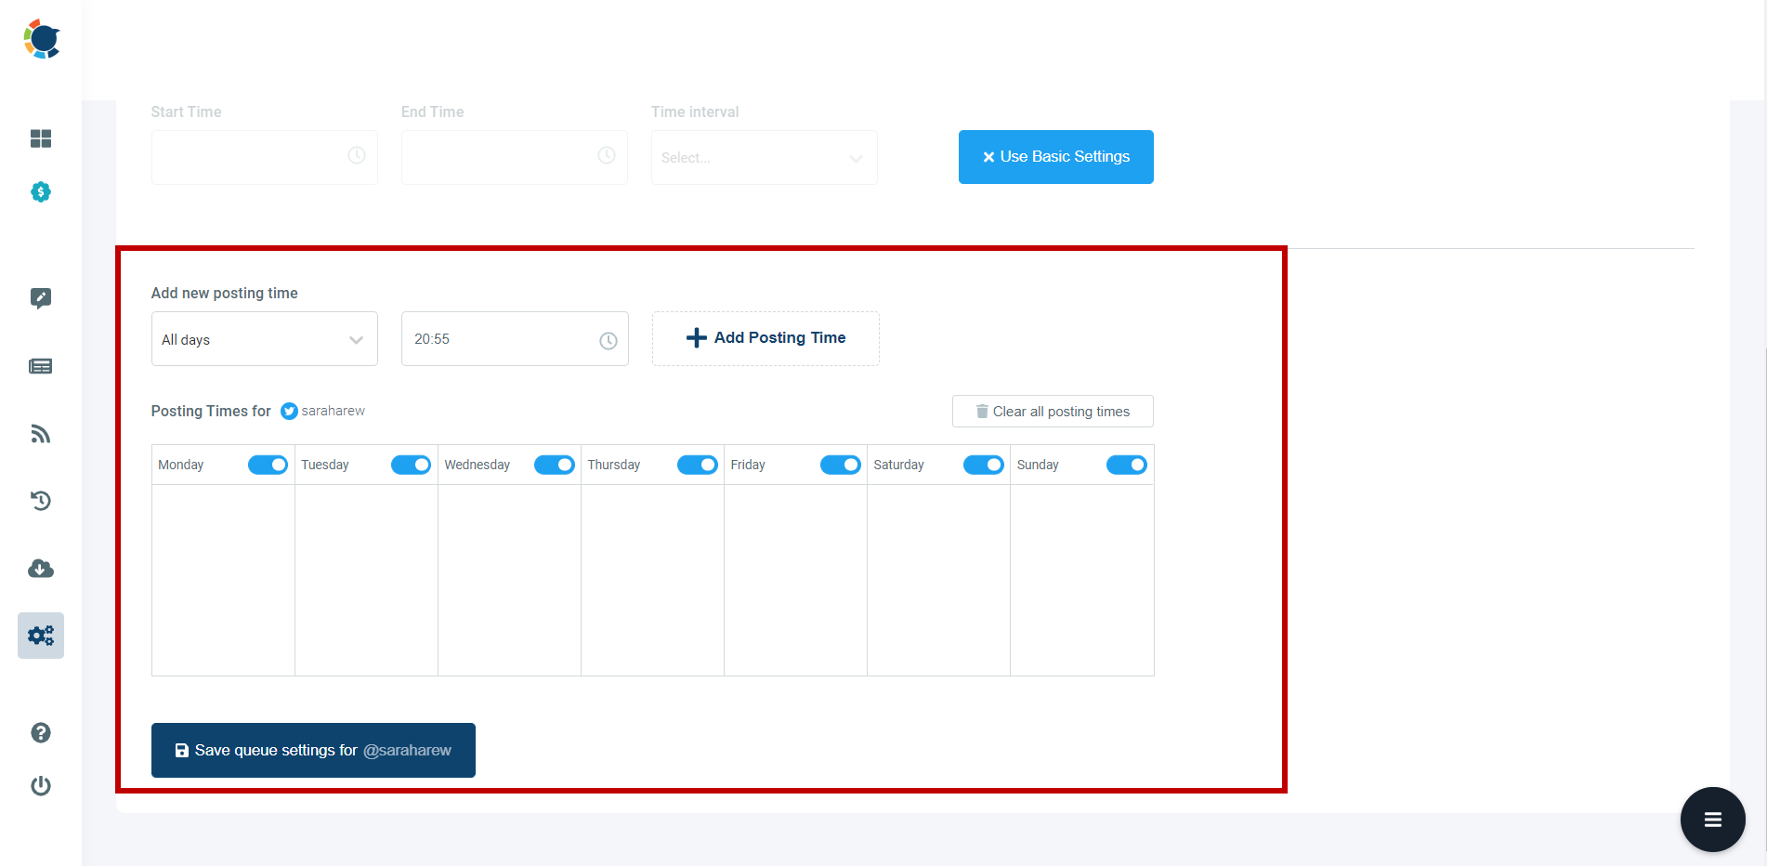Disable posting on Monday
The image size is (1767, 866).
coord(268,465)
